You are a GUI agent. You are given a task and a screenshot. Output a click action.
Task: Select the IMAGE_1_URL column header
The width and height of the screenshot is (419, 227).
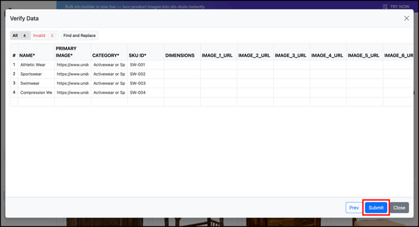coord(219,52)
